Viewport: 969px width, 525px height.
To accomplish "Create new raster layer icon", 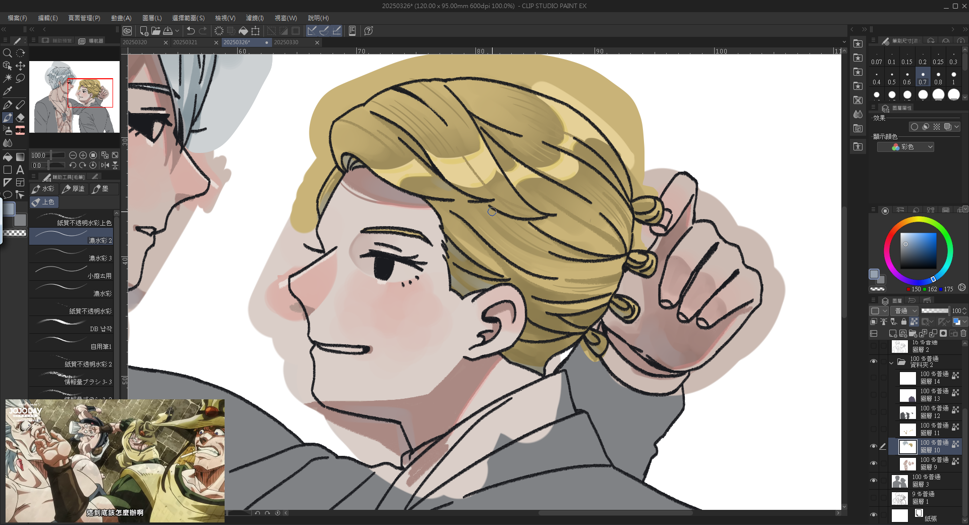I will pyautogui.click(x=893, y=333).
